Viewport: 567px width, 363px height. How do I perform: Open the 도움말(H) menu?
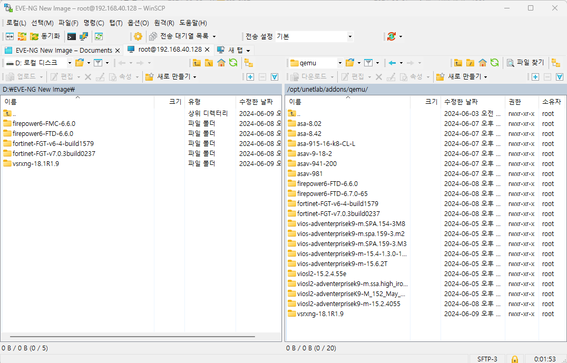(193, 23)
